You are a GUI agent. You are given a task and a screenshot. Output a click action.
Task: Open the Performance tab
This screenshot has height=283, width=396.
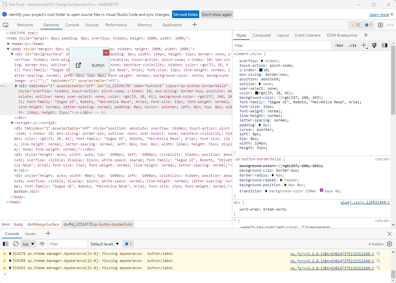tap(116, 25)
